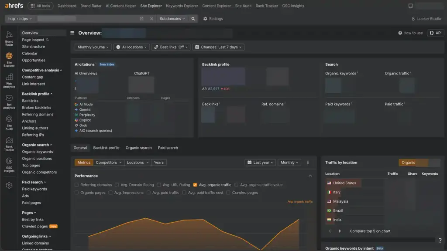Screen dimensions: 447x251
Task: Open Monthly volume dropdown
Action: pyautogui.click(x=93, y=47)
